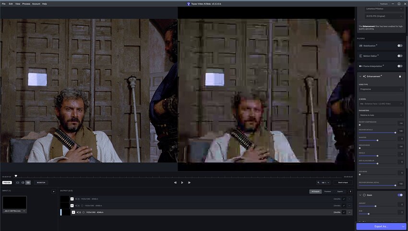Switch to Previews tab

(x=327, y=192)
